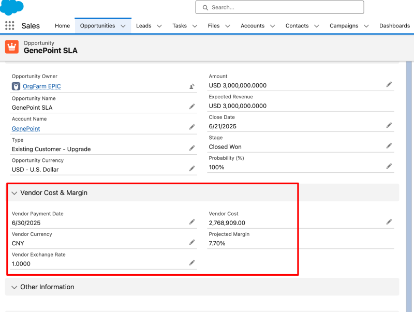Edit Vendor Payment Date pencil icon
The height and width of the screenshot is (312, 414).
tap(192, 222)
